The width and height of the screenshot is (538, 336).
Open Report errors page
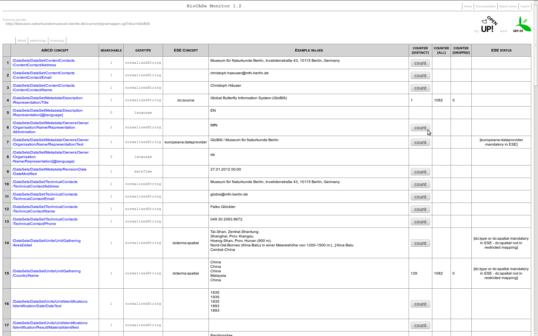point(508,6)
